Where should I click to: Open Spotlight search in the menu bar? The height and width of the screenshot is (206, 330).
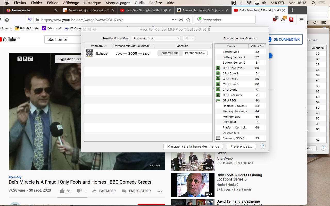(x=313, y=3)
